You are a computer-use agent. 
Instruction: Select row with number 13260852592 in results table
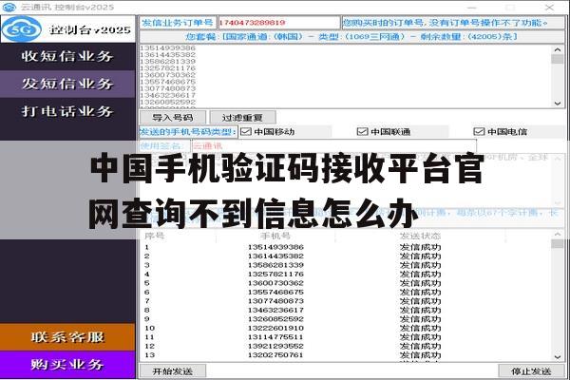[346, 319]
